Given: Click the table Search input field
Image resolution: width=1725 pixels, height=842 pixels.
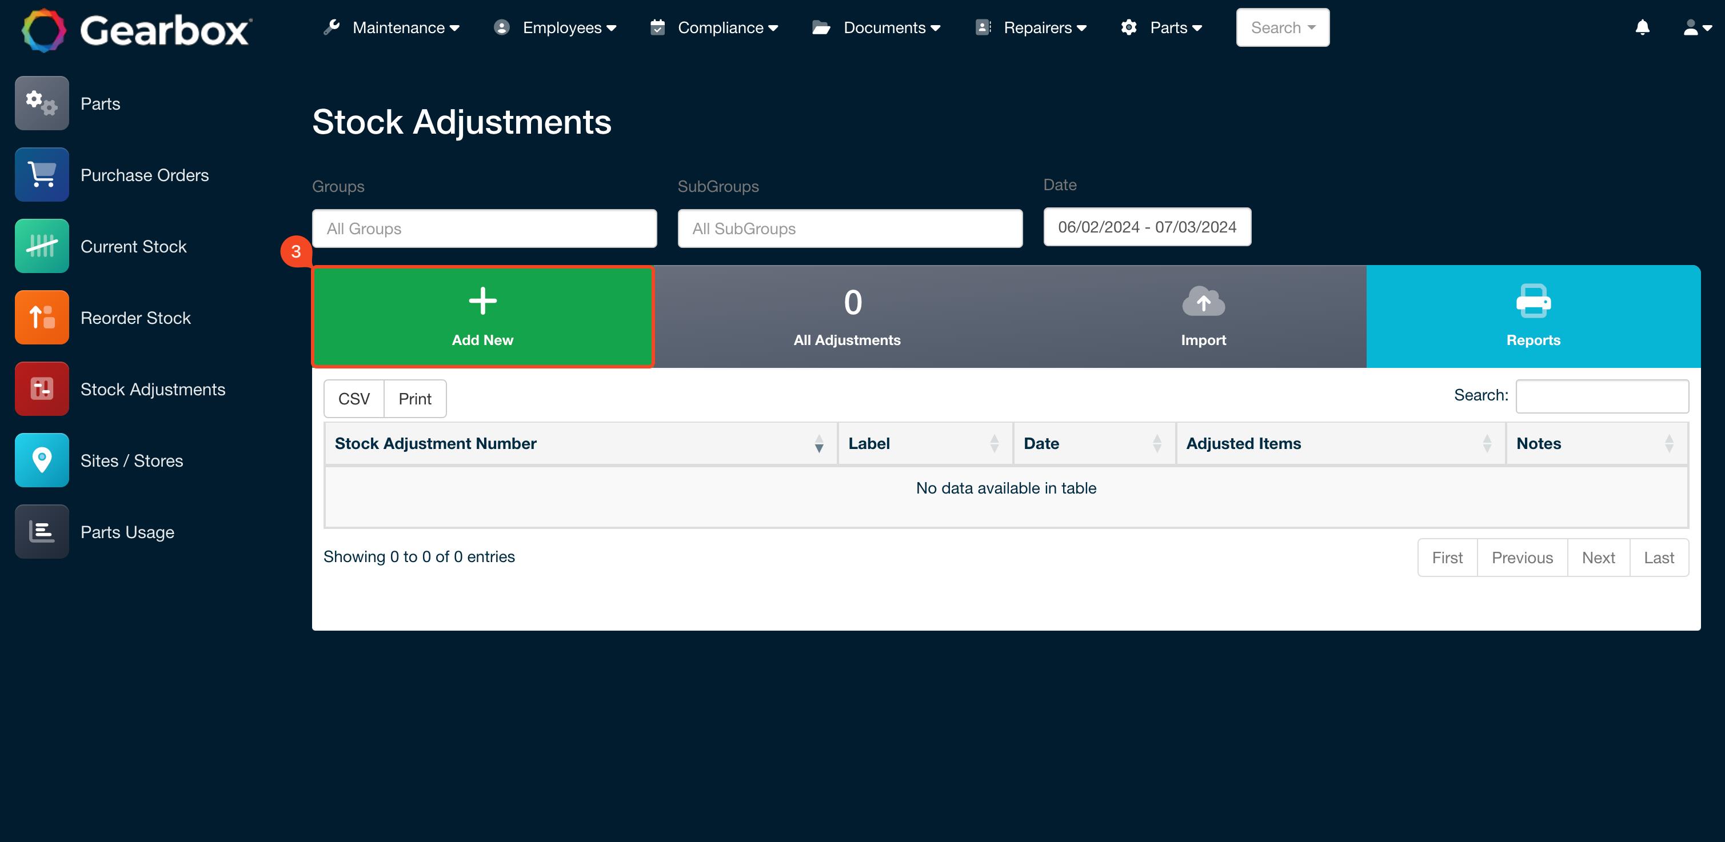Looking at the screenshot, I should tap(1601, 395).
